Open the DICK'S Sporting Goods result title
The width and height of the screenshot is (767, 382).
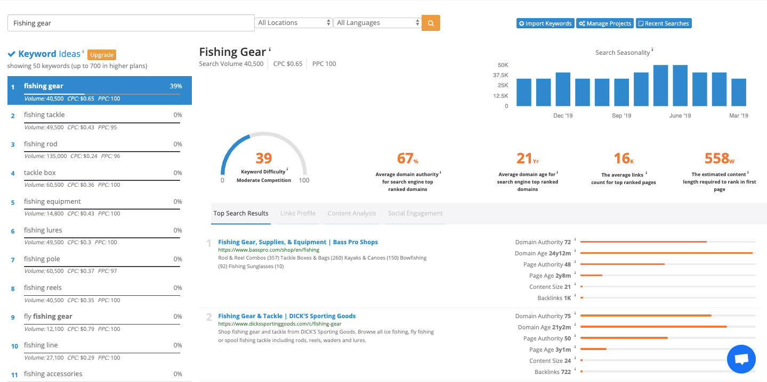(287, 316)
